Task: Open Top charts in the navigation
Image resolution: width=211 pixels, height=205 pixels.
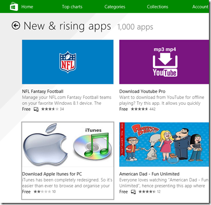Action: 72,7
